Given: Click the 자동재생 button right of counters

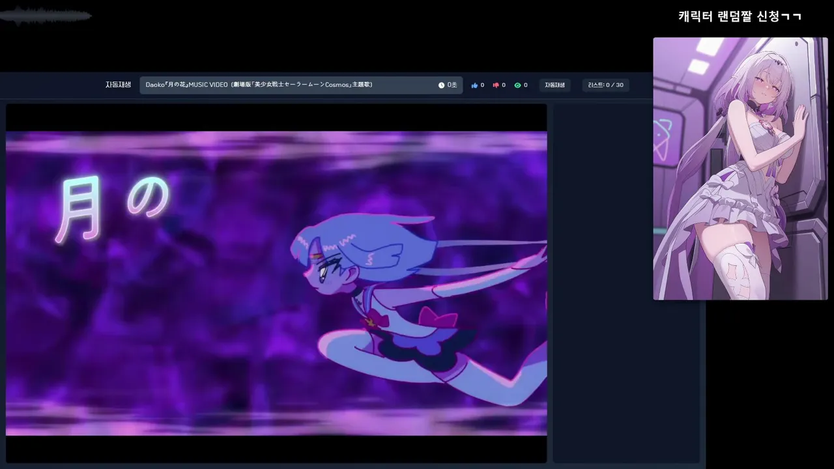Looking at the screenshot, I should [x=554, y=85].
